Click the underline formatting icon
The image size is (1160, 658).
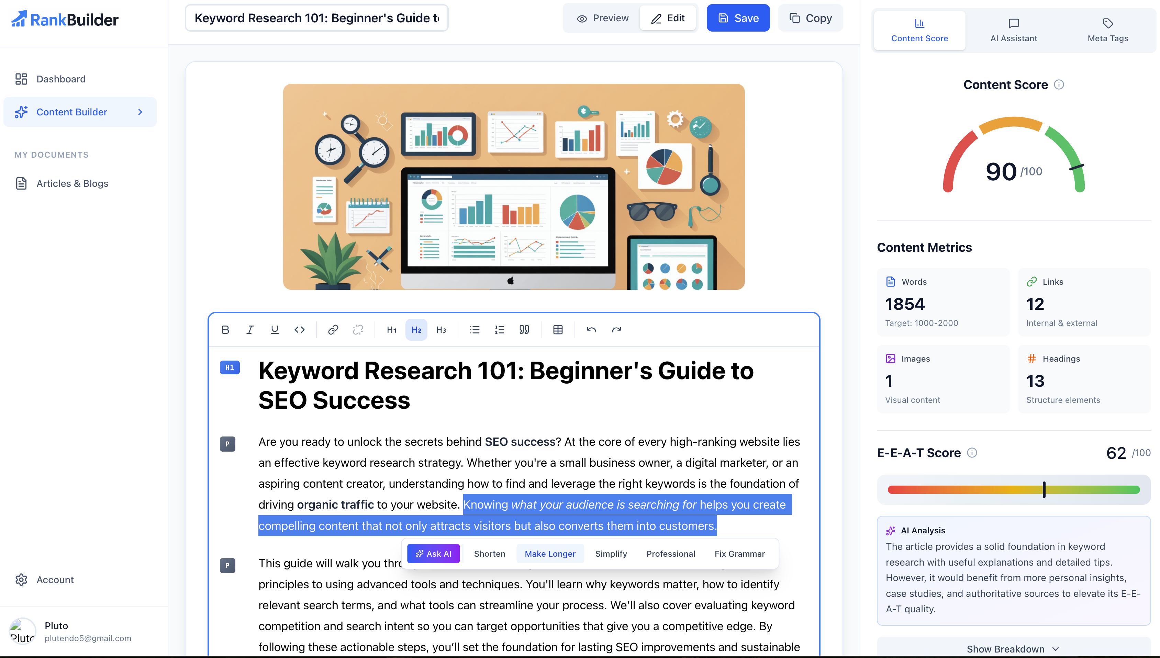pyautogui.click(x=275, y=330)
